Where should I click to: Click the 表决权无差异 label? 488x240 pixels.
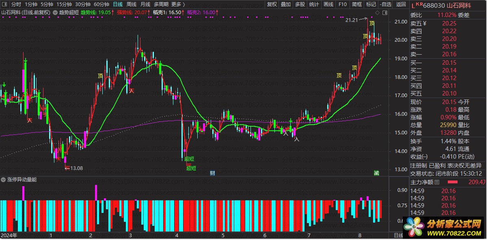click(x=464, y=166)
